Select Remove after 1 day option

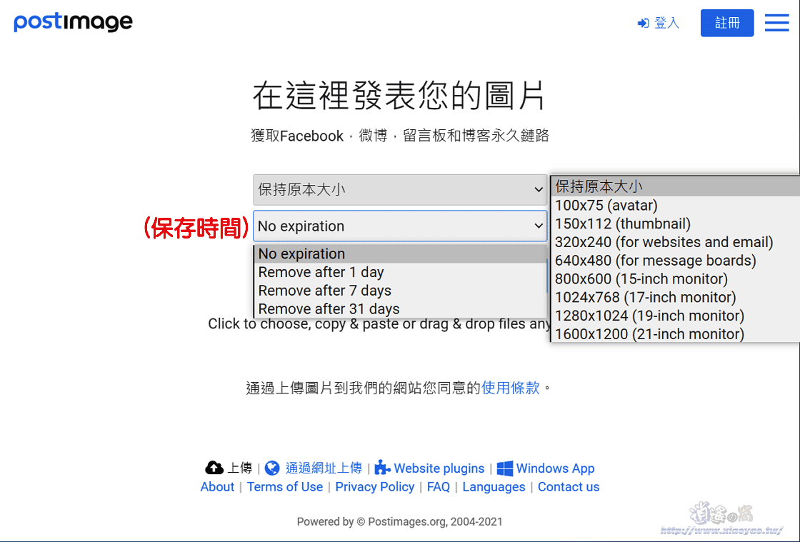[321, 272]
